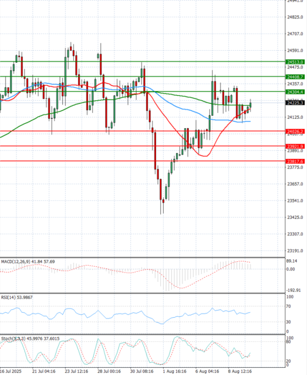Click the 6 Aug 04:16 time label
Image resolution: width=307 pixels, height=375 pixels.
[x=207, y=371]
